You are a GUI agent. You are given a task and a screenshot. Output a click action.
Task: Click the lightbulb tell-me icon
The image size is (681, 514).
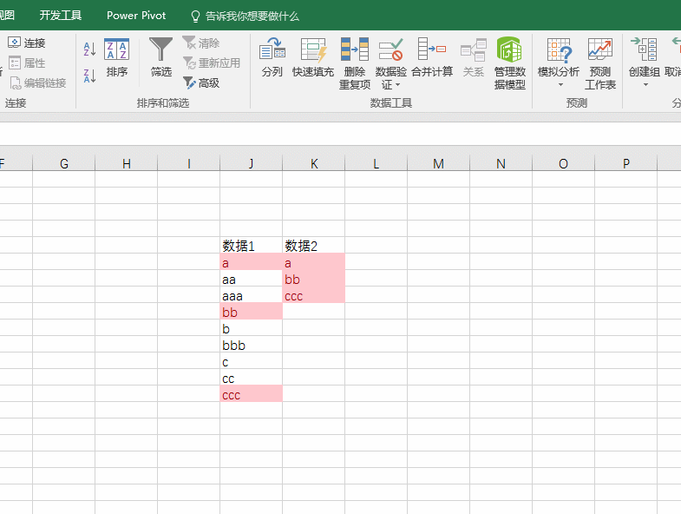(x=195, y=16)
